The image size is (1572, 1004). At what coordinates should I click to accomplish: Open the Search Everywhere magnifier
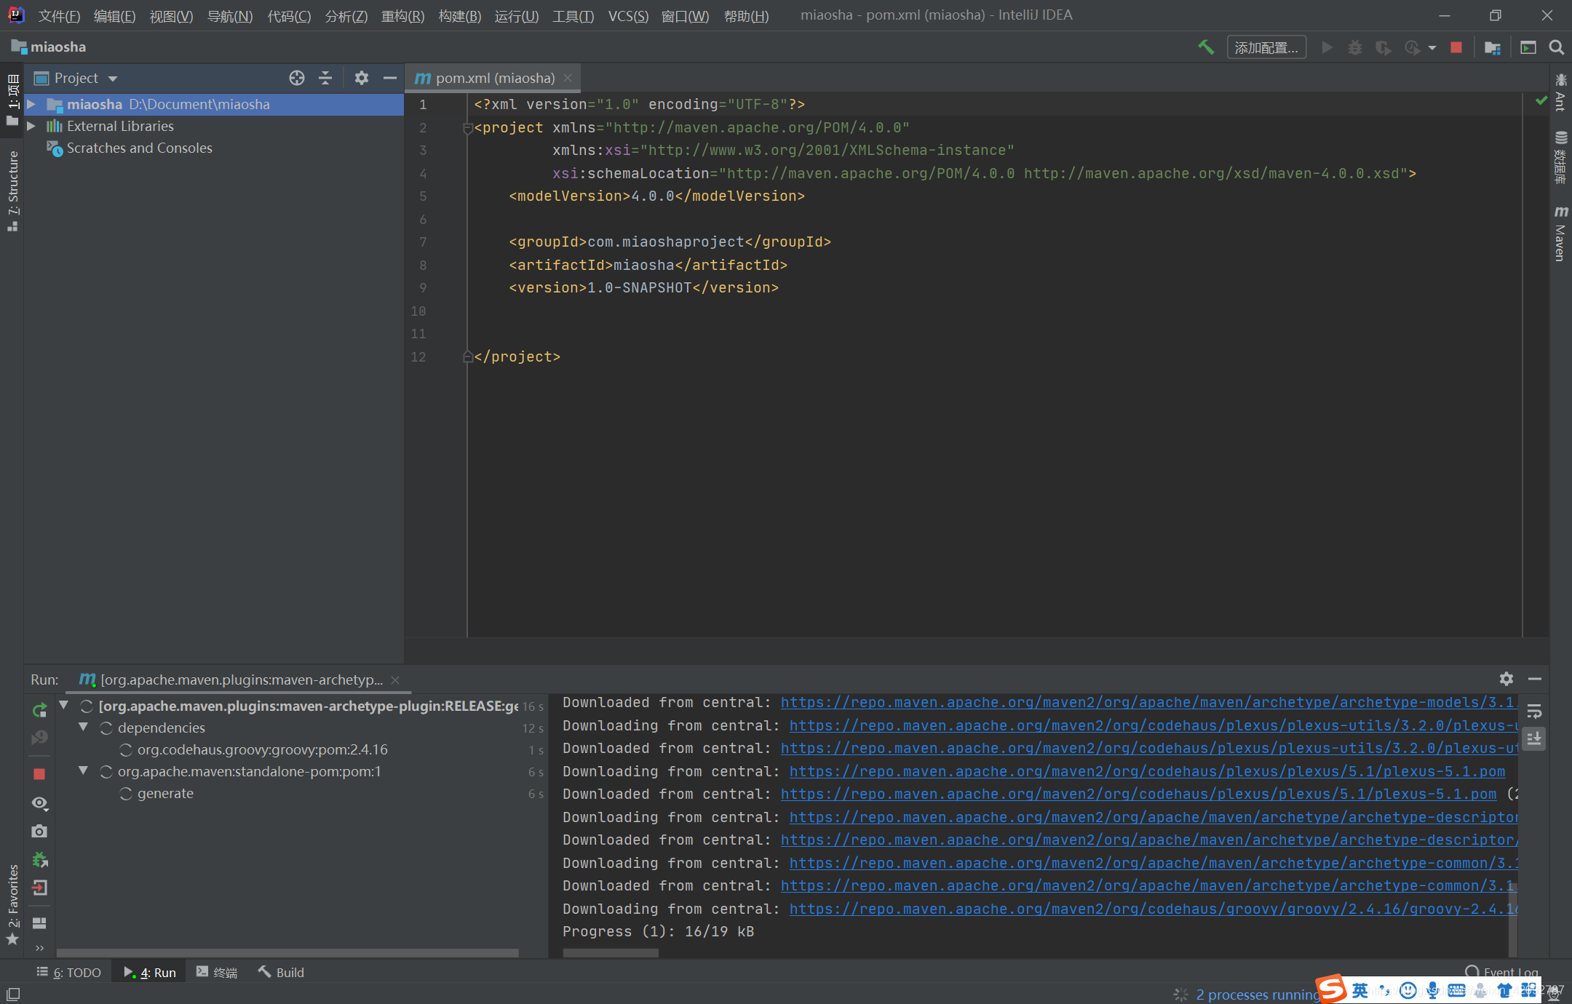pos(1556,47)
